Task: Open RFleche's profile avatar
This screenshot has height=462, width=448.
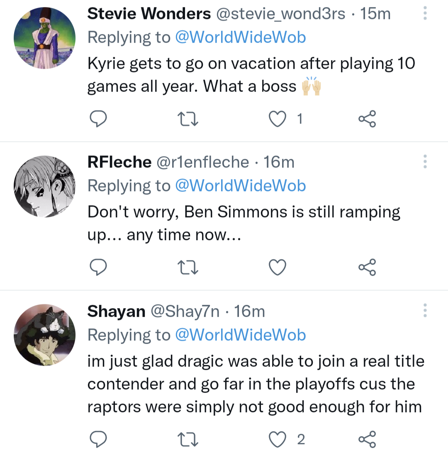Action: coord(45,187)
